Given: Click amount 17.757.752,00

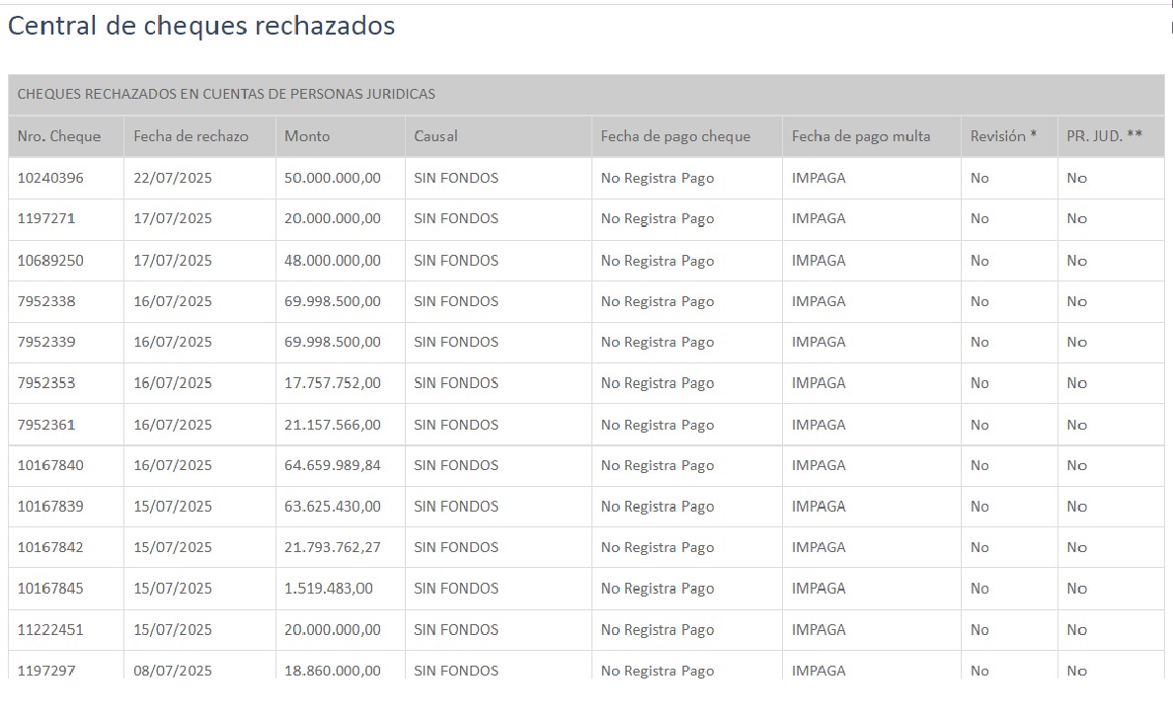Looking at the screenshot, I should [332, 383].
